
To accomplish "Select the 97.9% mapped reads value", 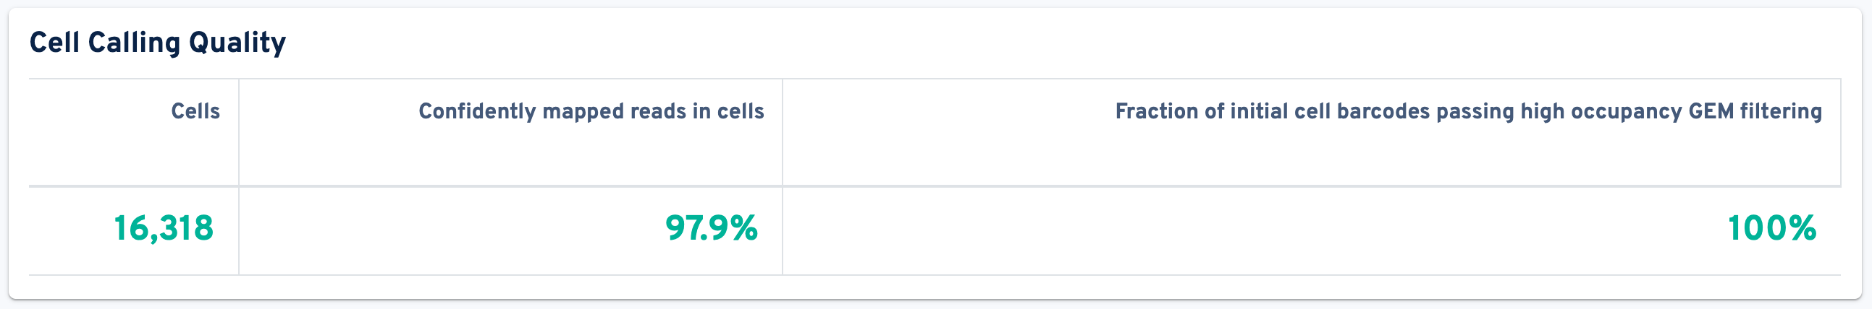I will pos(711,228).
